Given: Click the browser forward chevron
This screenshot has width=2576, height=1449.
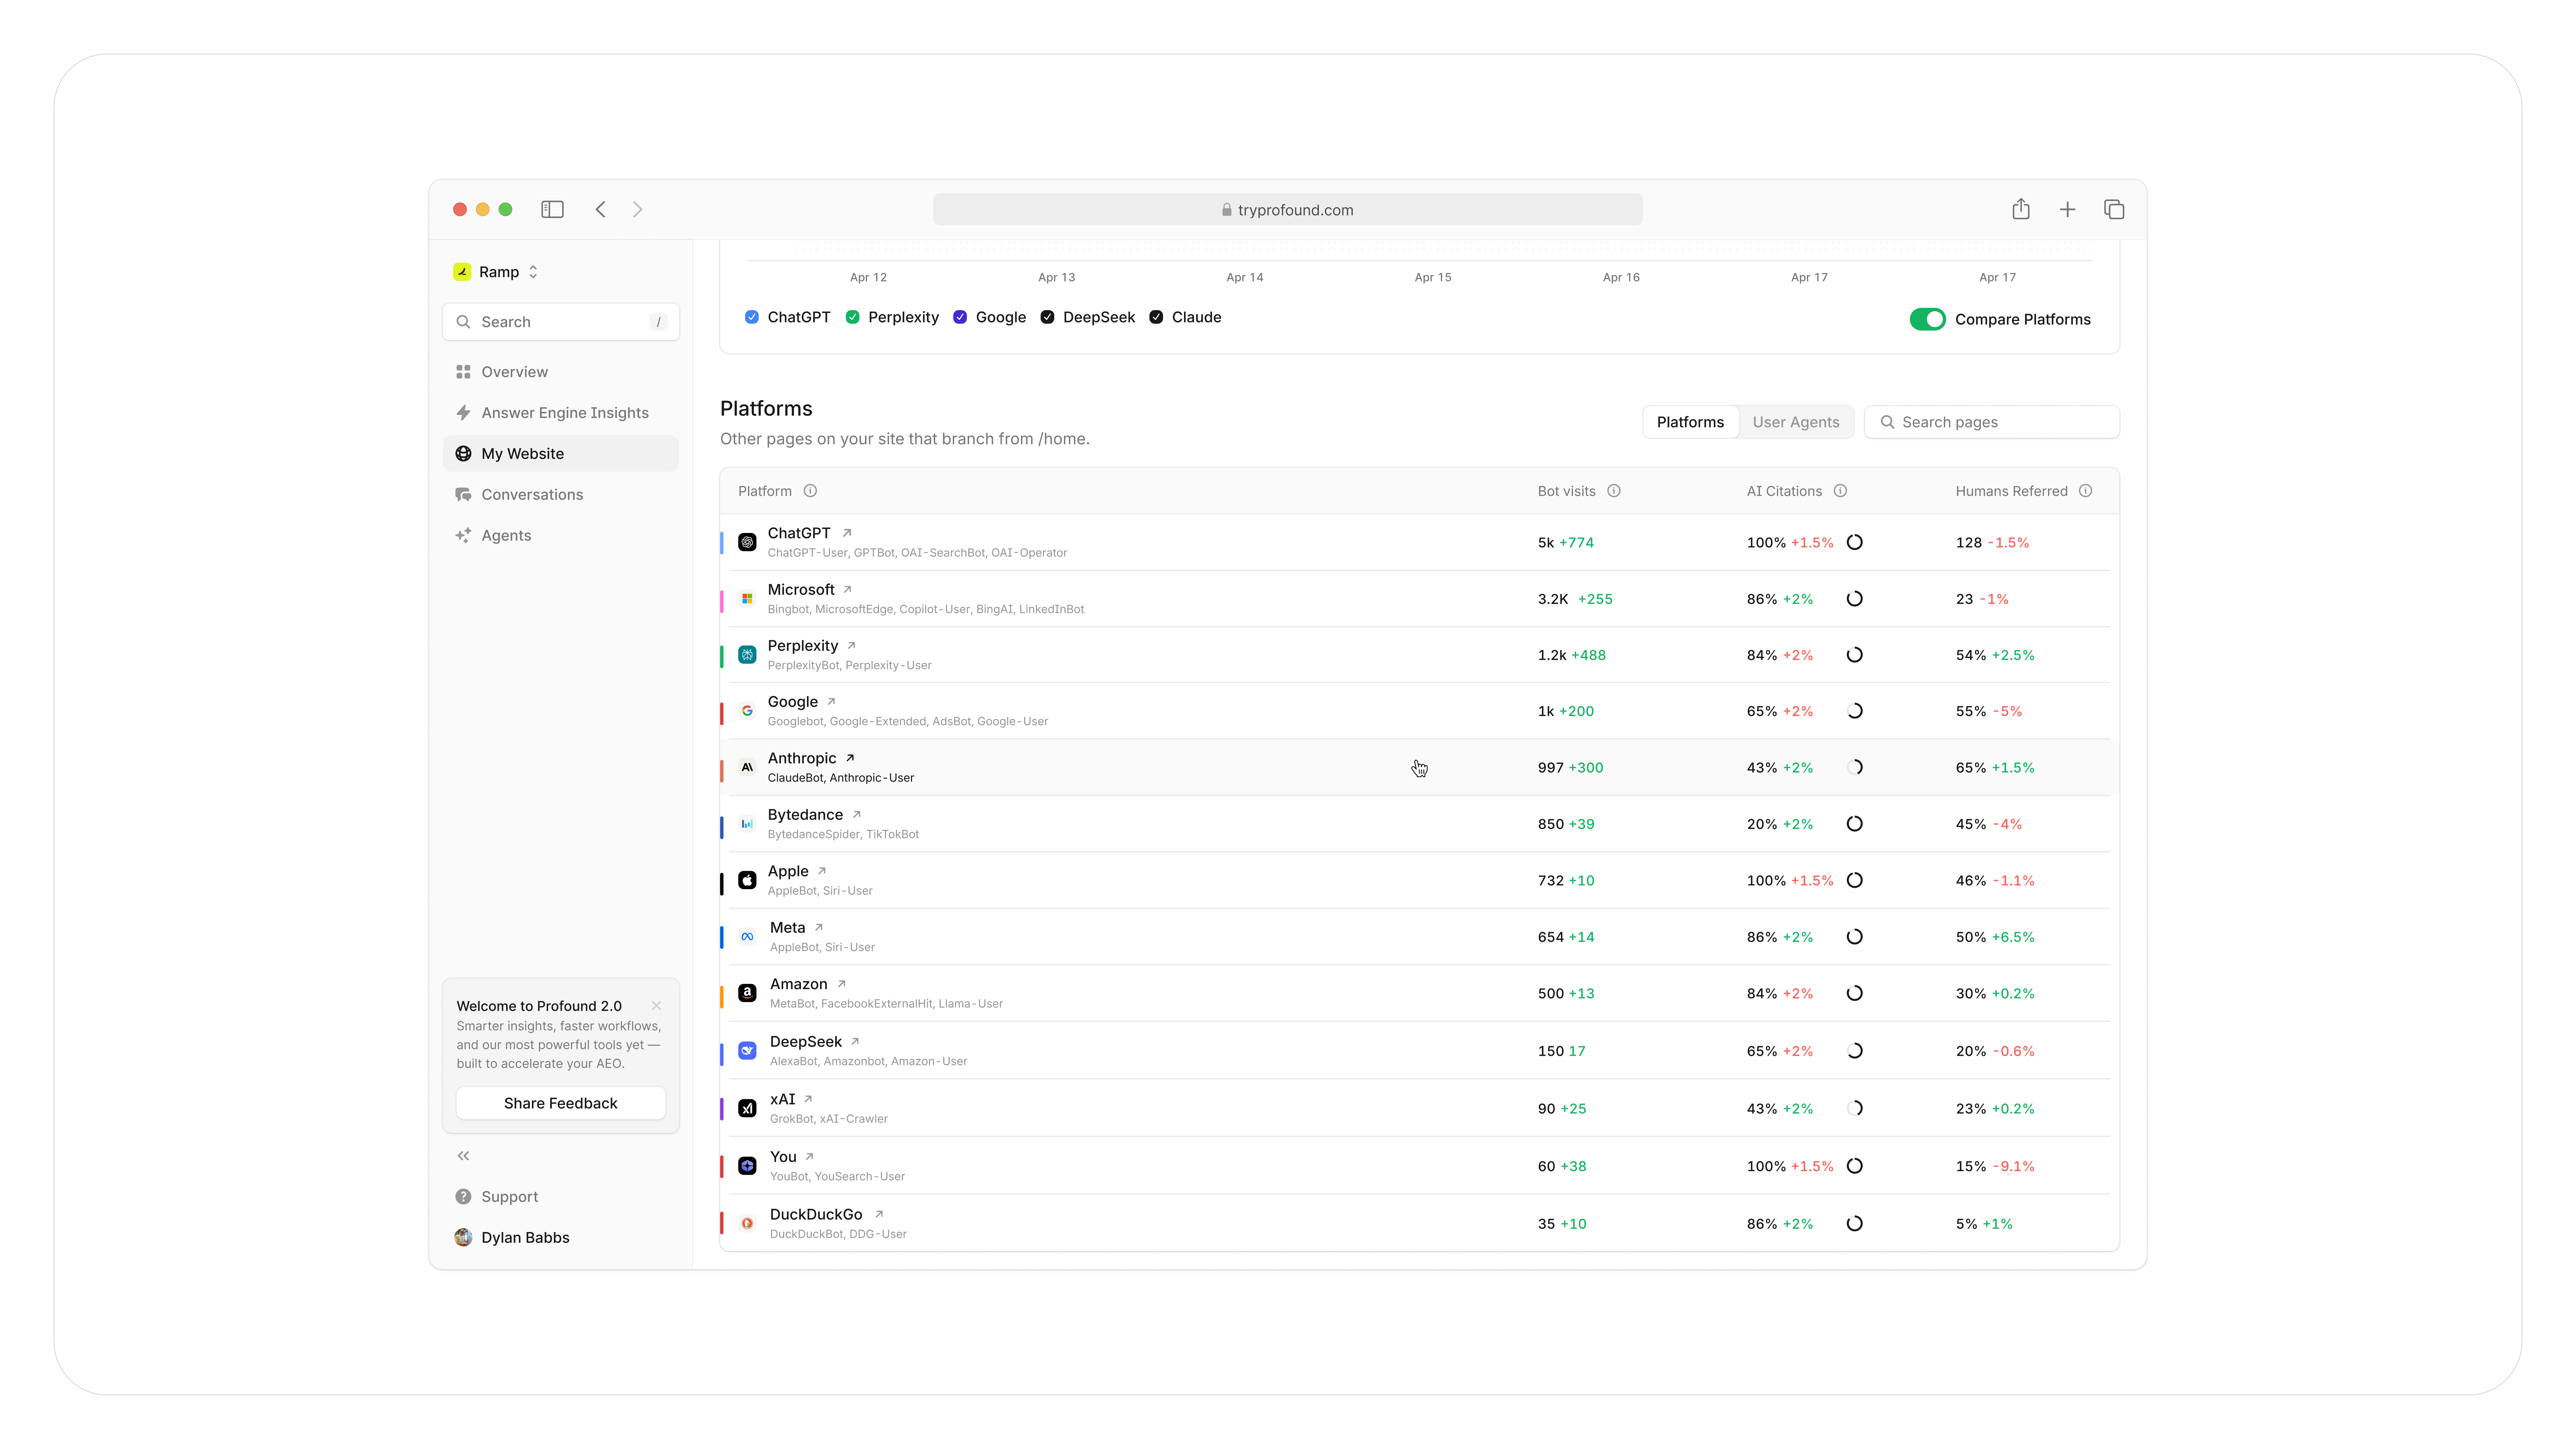Looking at the screenshot, I should pos(637,209).
